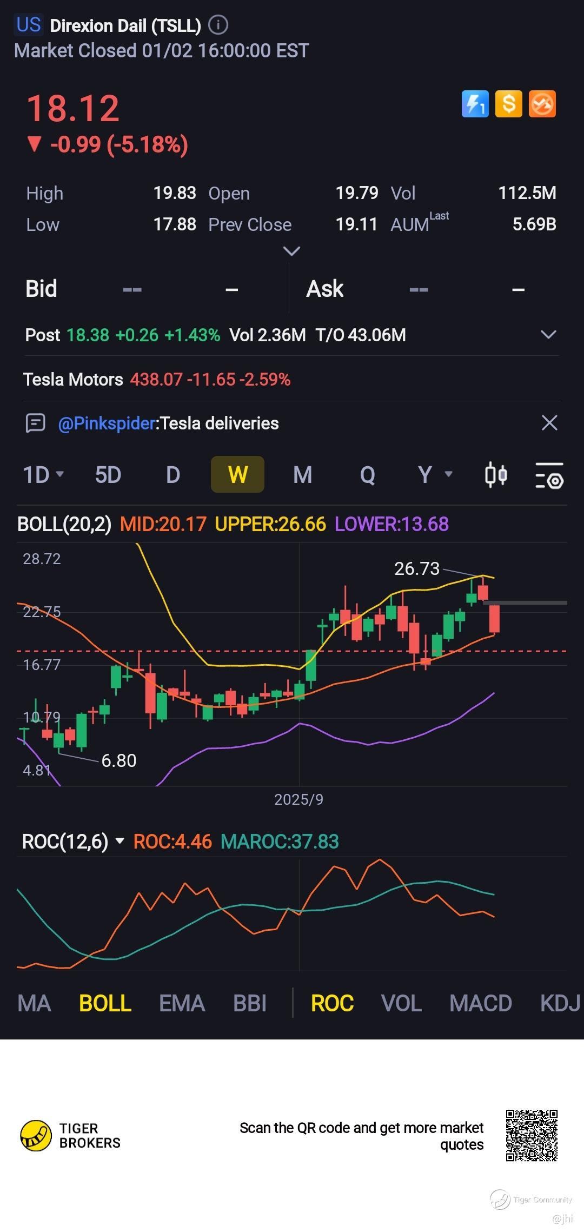Tap the Open 19.79 value
This screenshot has height=1232, width=584.
coord(357,193)
